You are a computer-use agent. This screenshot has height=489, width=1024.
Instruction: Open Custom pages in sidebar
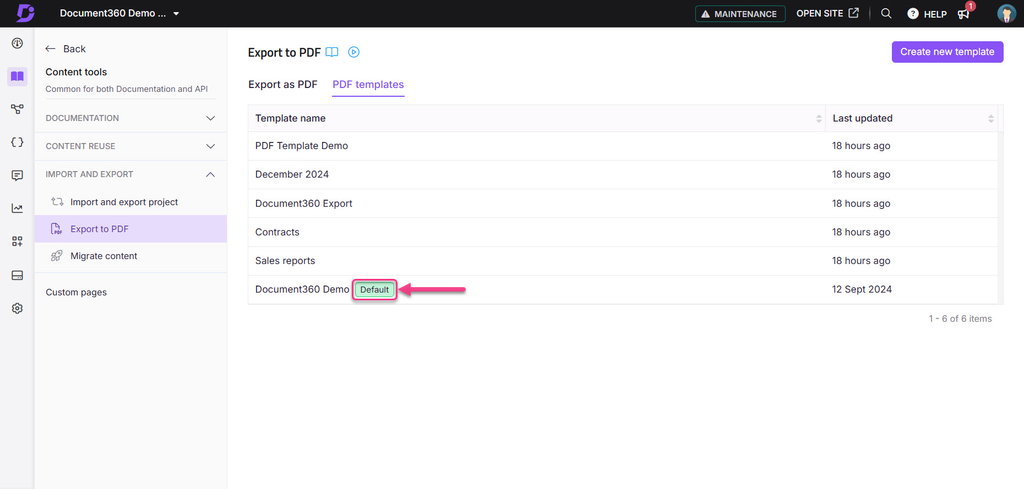[76, 293]
